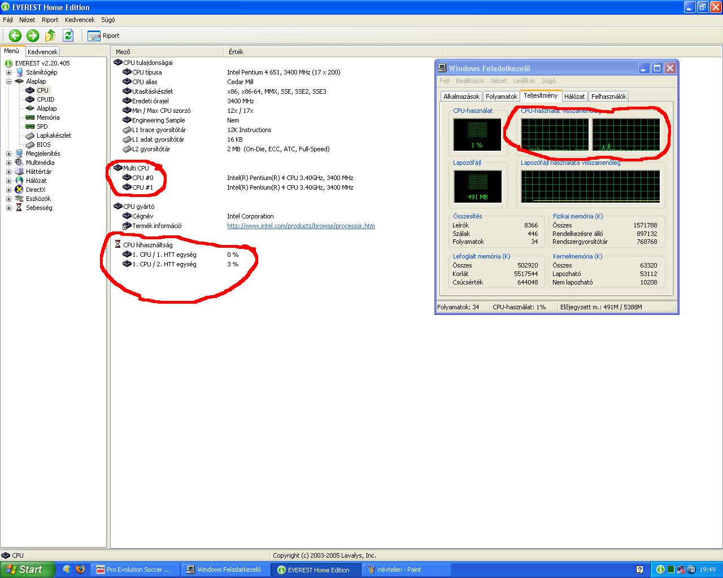Go forward with the green right arrow
Screen dimensions: 723x578
(x=33, y=36)
